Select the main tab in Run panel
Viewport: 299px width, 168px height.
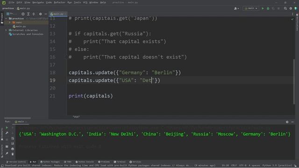coord(21,121)
